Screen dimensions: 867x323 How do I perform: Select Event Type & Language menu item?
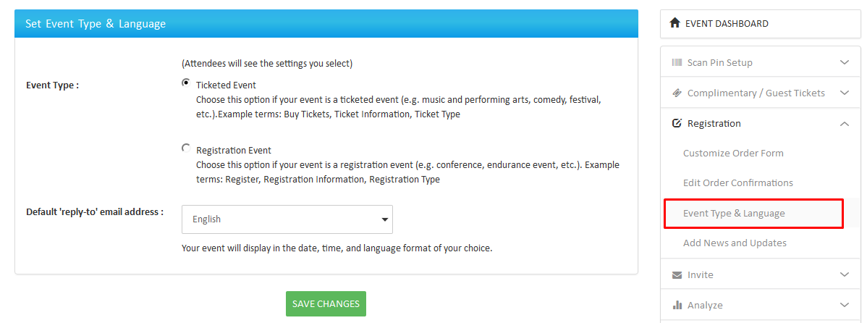(734, 213)
